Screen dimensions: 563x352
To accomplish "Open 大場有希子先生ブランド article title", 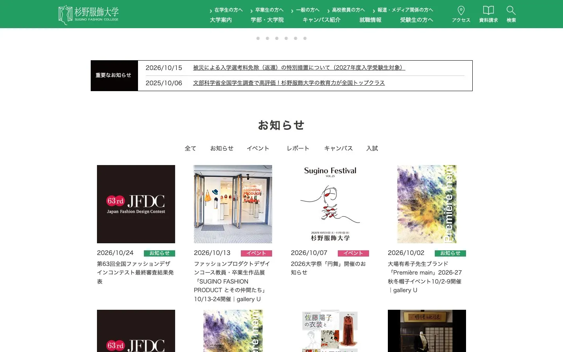I will tap(425, 277).
